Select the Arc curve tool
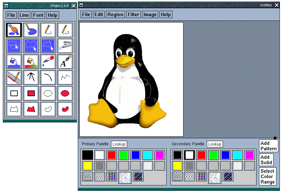Viewport: 284px width, 193px height. (48, 78)
